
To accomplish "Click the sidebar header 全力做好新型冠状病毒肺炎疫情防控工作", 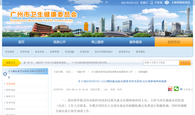I will (x=28, y=74).
